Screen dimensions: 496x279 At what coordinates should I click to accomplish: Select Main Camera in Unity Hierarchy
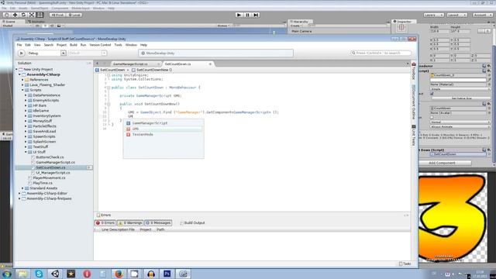point(301,31)
